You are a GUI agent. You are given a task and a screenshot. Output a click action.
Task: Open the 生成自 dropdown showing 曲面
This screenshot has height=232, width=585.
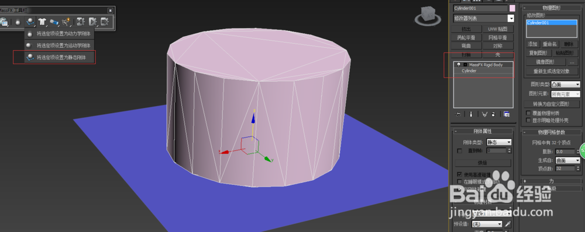[567, 160]
